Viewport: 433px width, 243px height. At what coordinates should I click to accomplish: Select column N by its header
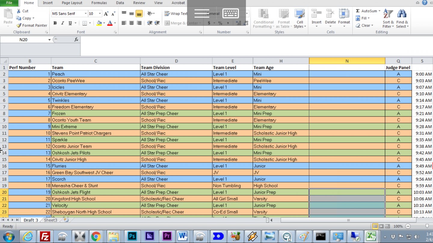click(347, 61)
